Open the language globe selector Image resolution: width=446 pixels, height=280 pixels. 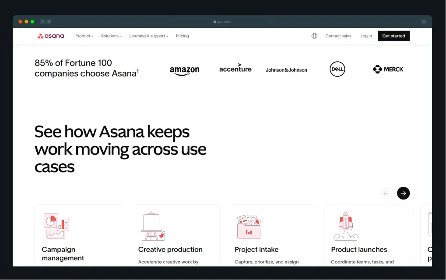coord(314,36)
